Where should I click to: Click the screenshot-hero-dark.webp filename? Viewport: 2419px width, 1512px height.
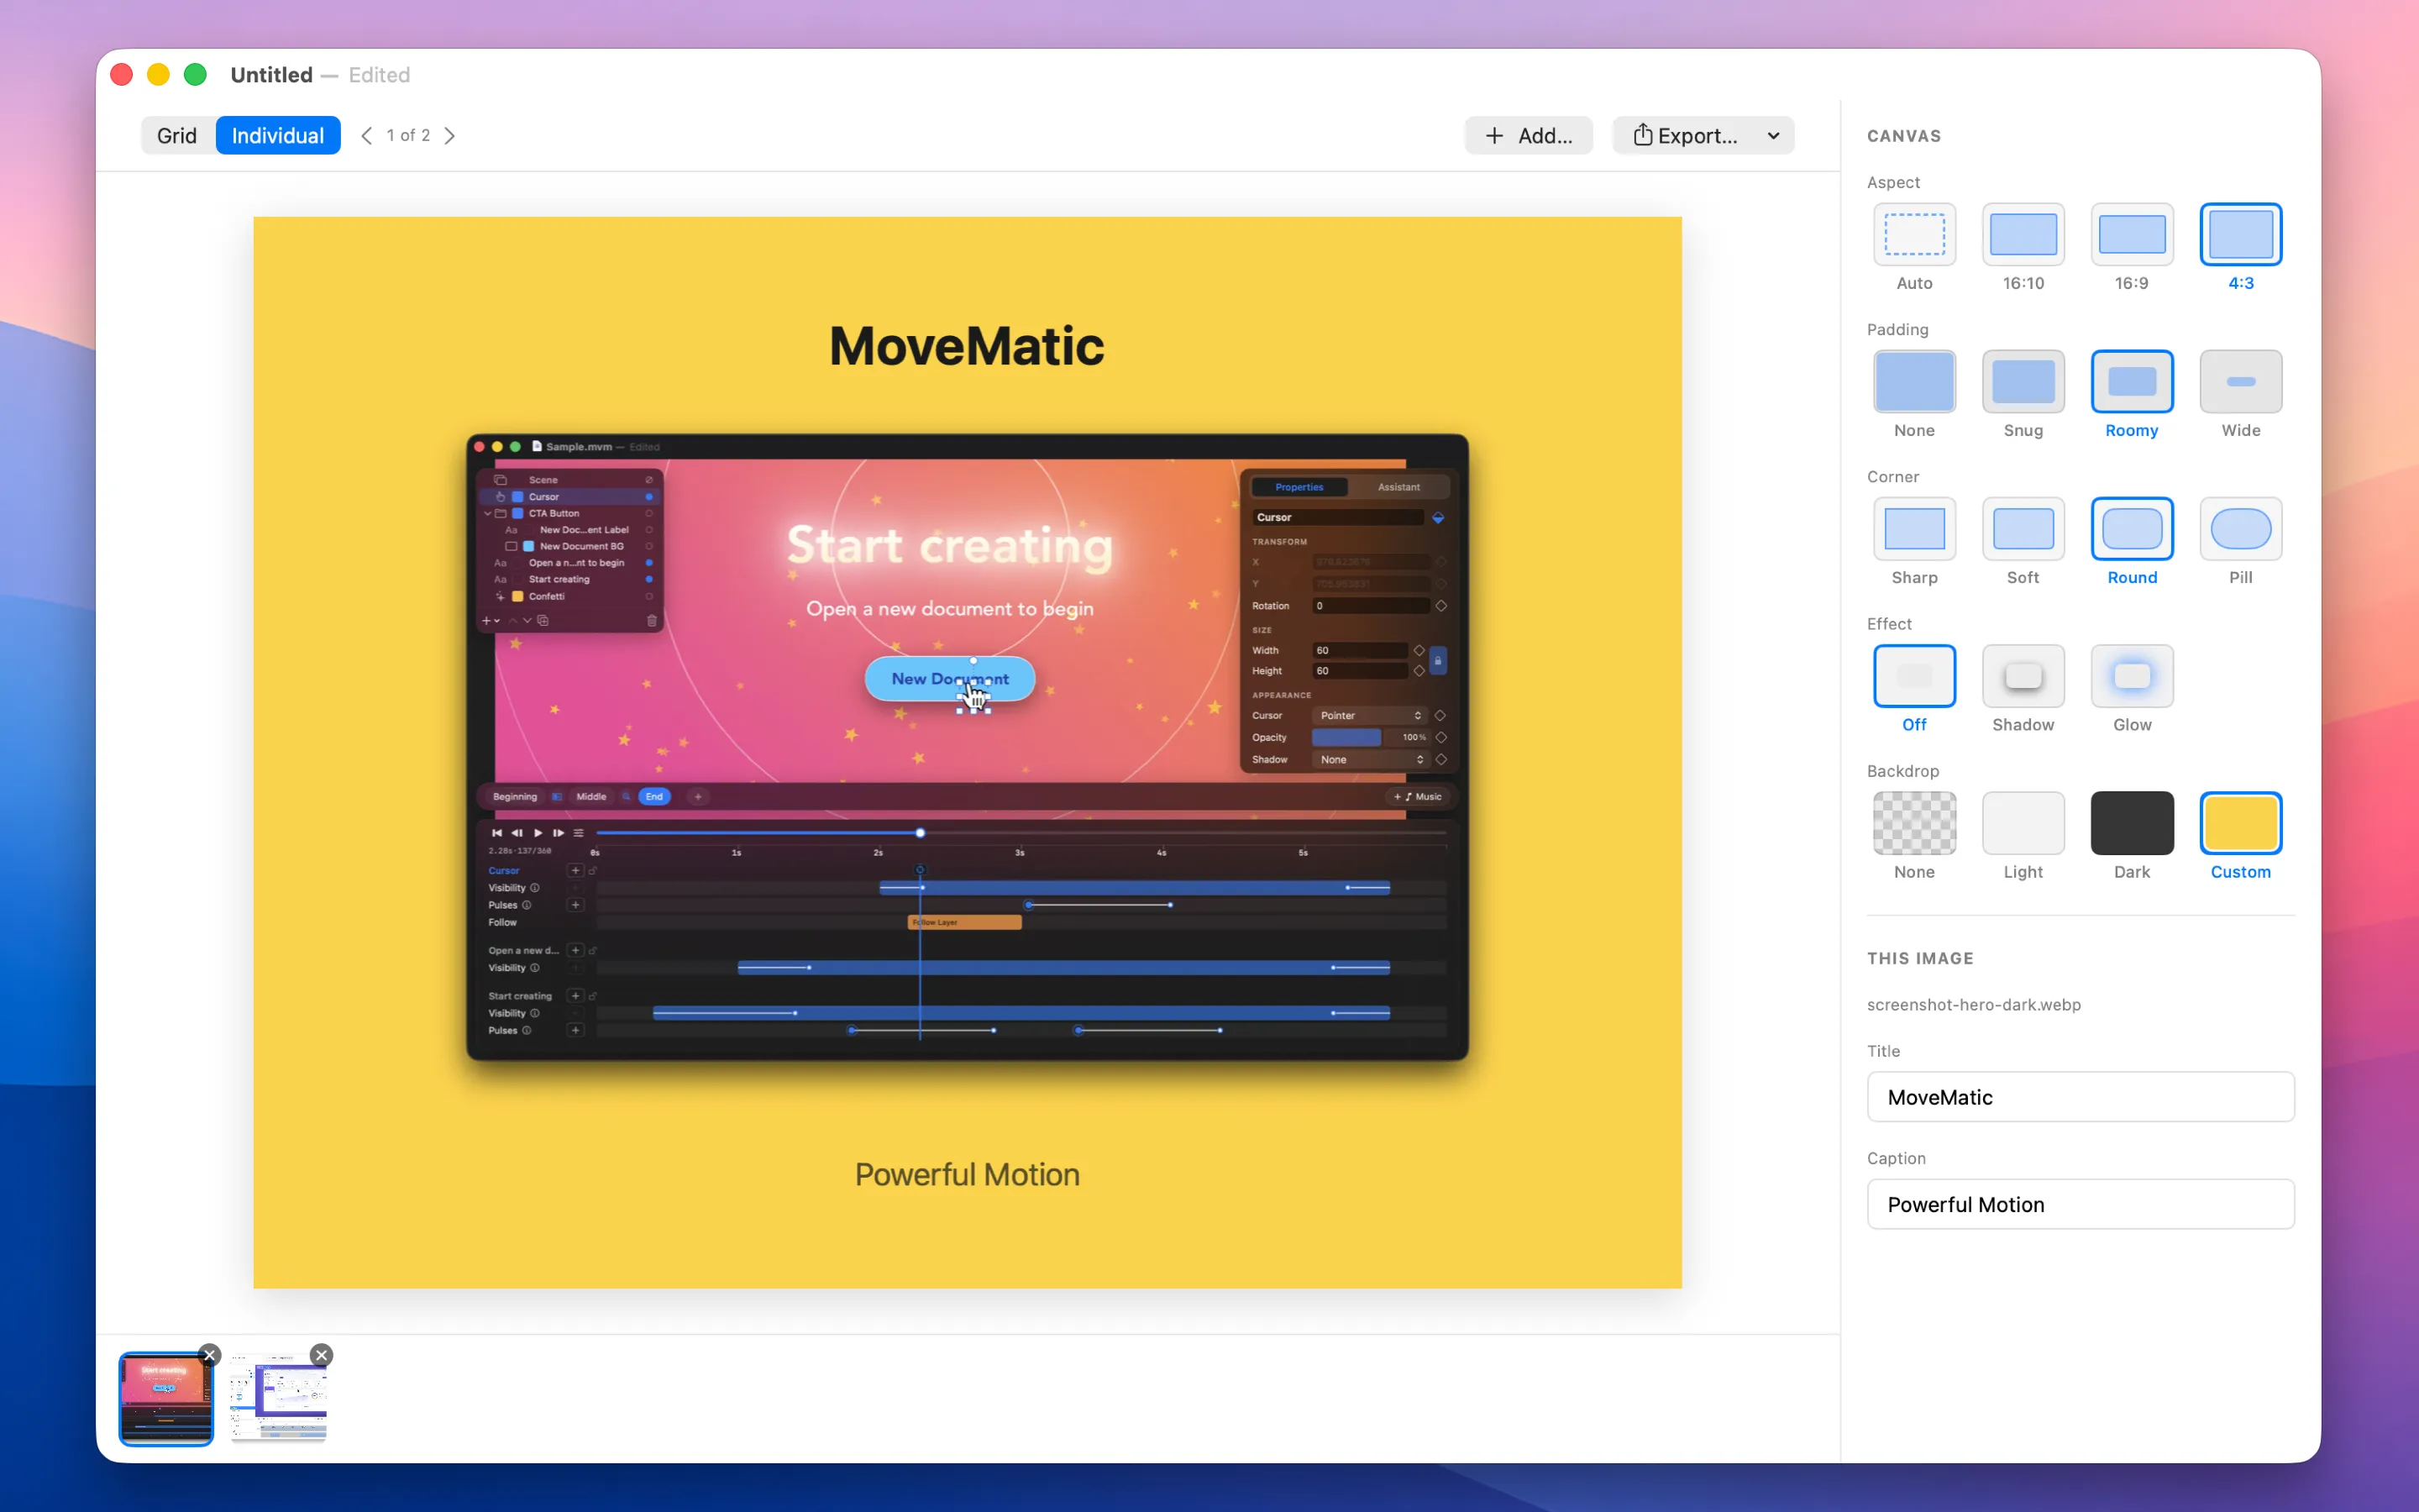(x=1973, y=1004)
